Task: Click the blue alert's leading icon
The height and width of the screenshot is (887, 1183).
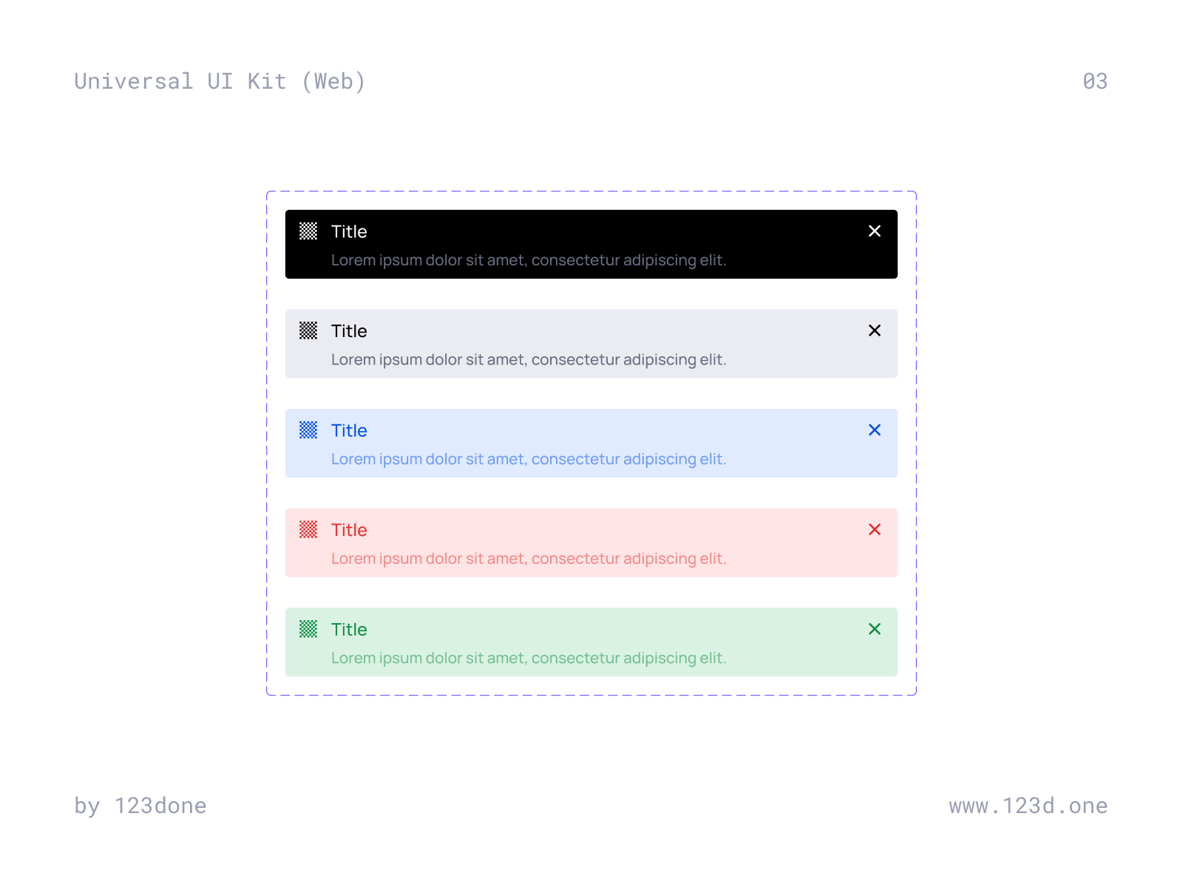Action: coord(308,430)
